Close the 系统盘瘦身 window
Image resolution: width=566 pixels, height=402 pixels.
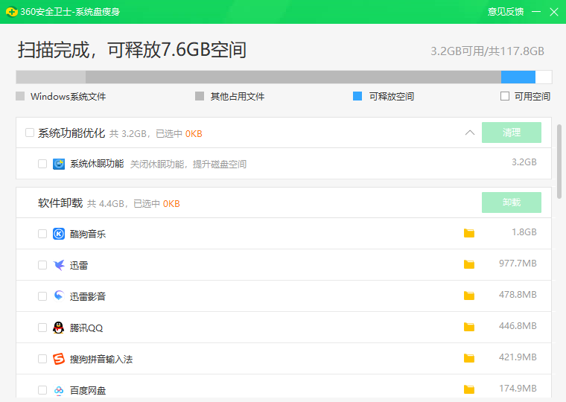pos(554,12)
